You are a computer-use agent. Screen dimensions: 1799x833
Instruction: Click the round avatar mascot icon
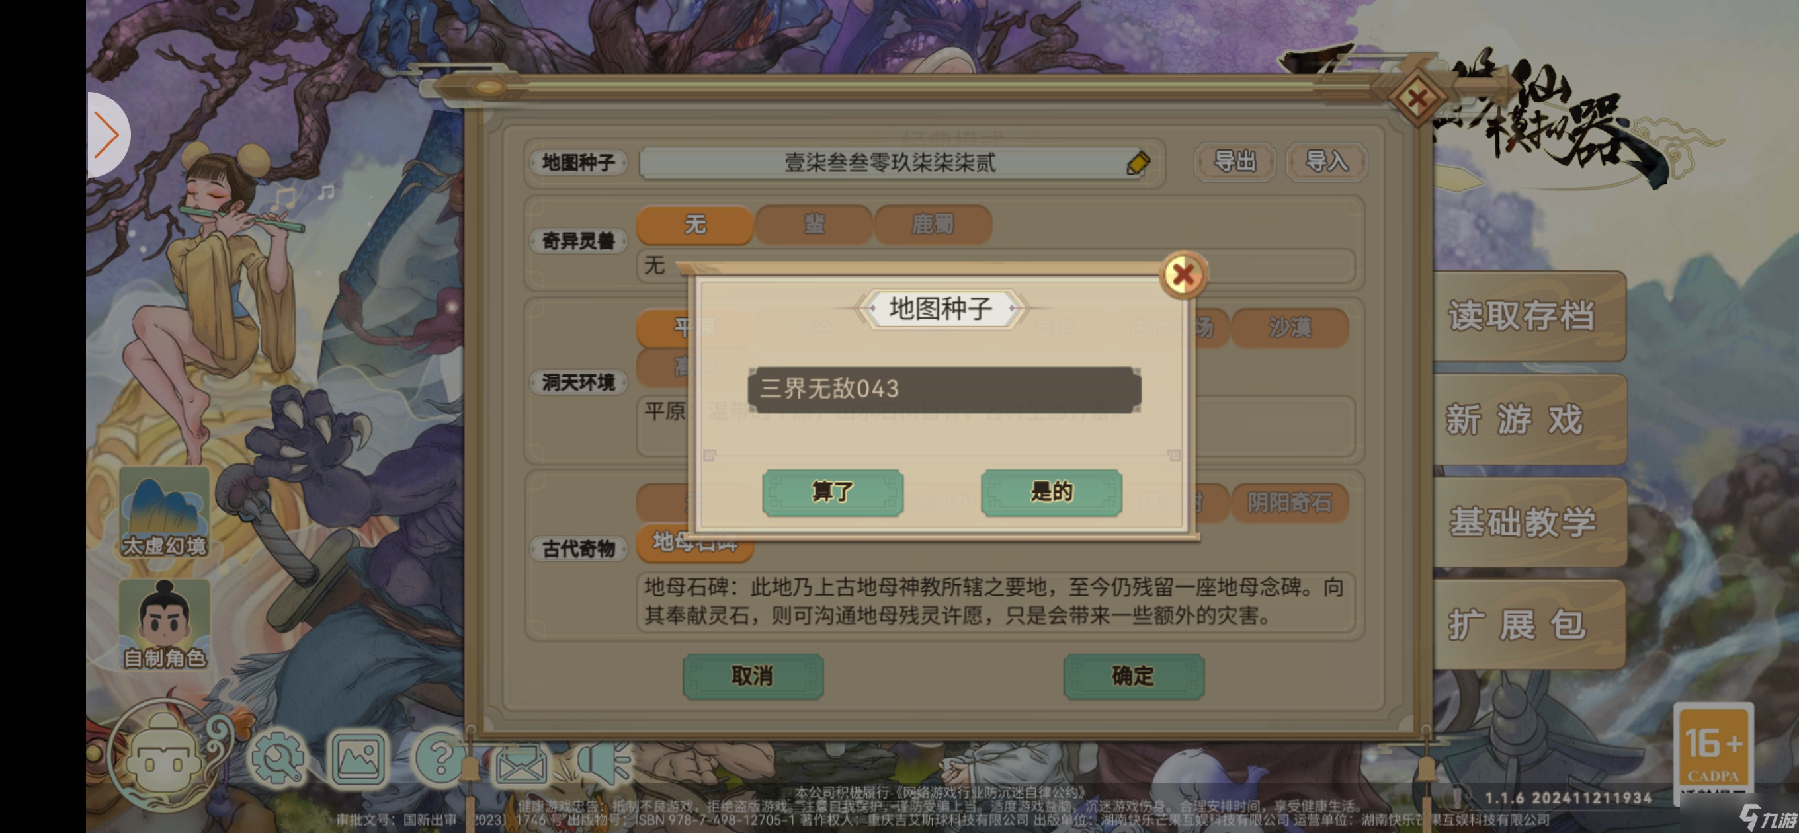166,756
